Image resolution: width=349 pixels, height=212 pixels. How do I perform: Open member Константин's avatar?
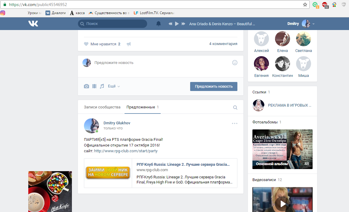coord(283,64)
